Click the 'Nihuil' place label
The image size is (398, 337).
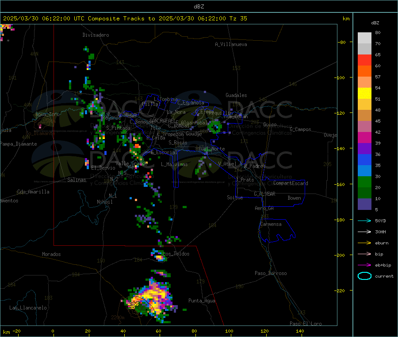coord(104,202)
